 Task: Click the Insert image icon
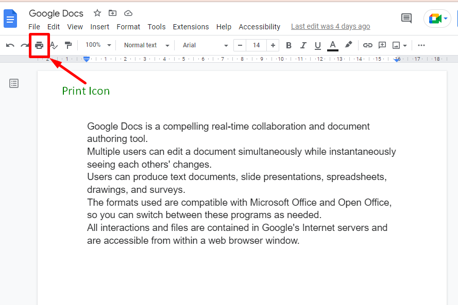click(x=396, y=45)
